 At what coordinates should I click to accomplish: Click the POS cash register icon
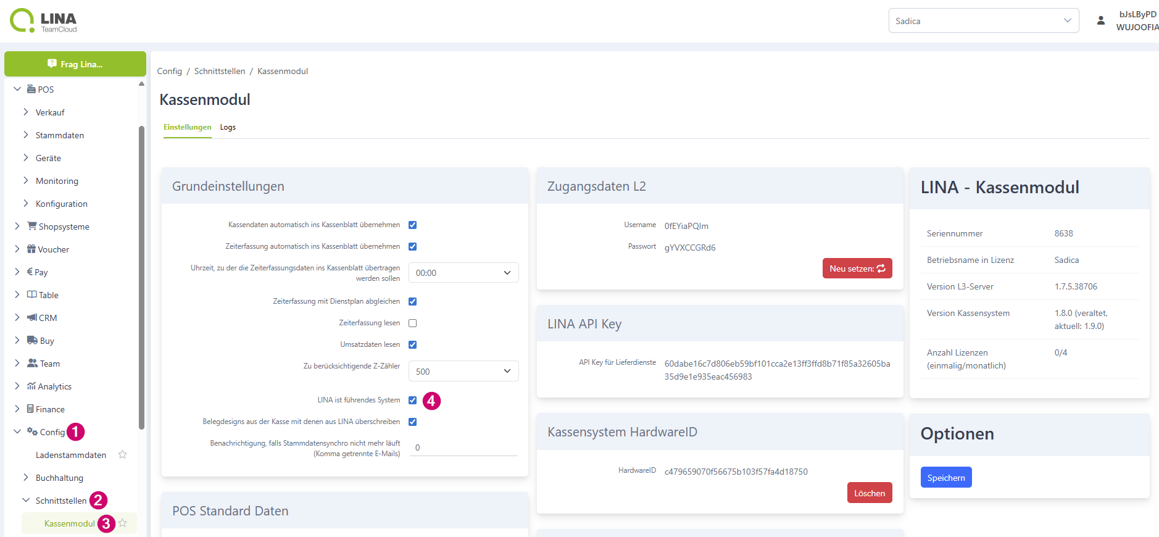[x=31, y=89]
